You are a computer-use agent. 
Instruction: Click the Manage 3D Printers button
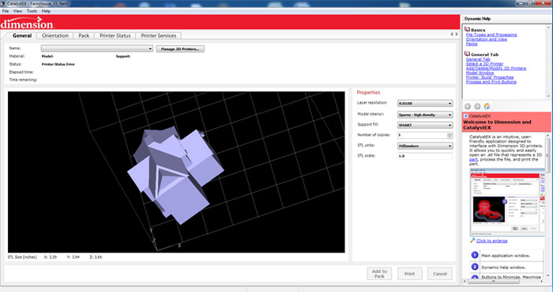click(180, 49)
